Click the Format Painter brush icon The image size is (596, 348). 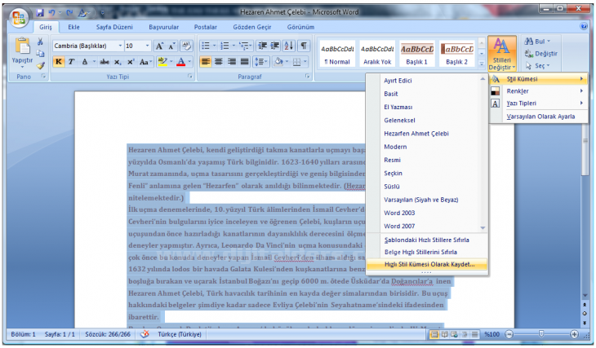[40, 65]
